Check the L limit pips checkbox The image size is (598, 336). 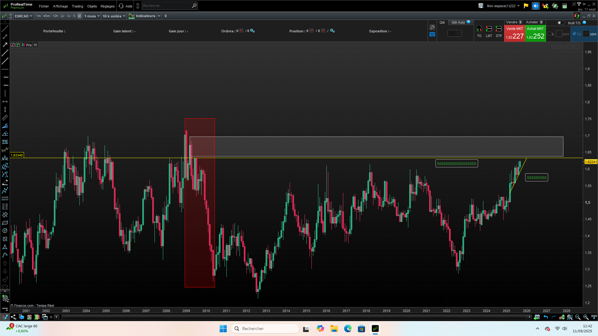click(549, 34)
